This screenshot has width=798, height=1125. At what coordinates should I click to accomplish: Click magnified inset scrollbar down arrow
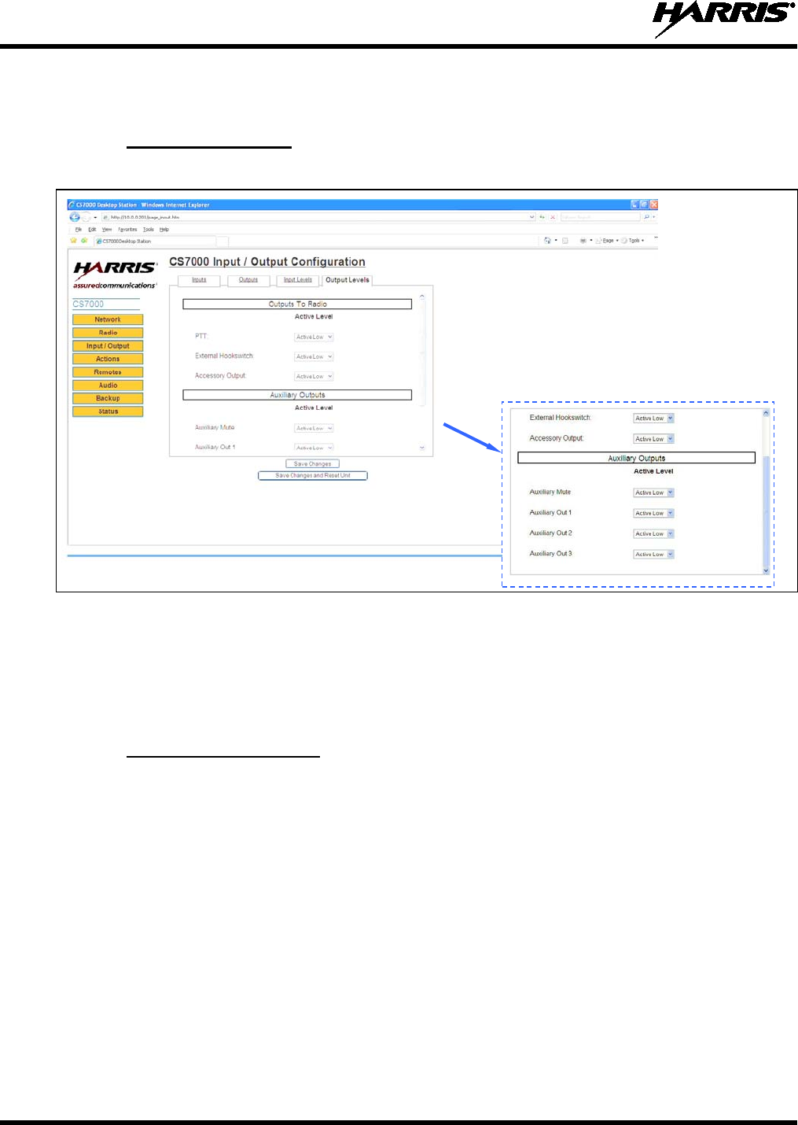pos(767,571)
